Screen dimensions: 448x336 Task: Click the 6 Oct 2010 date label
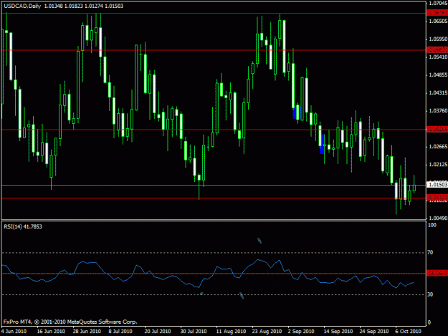click(409, 332)
